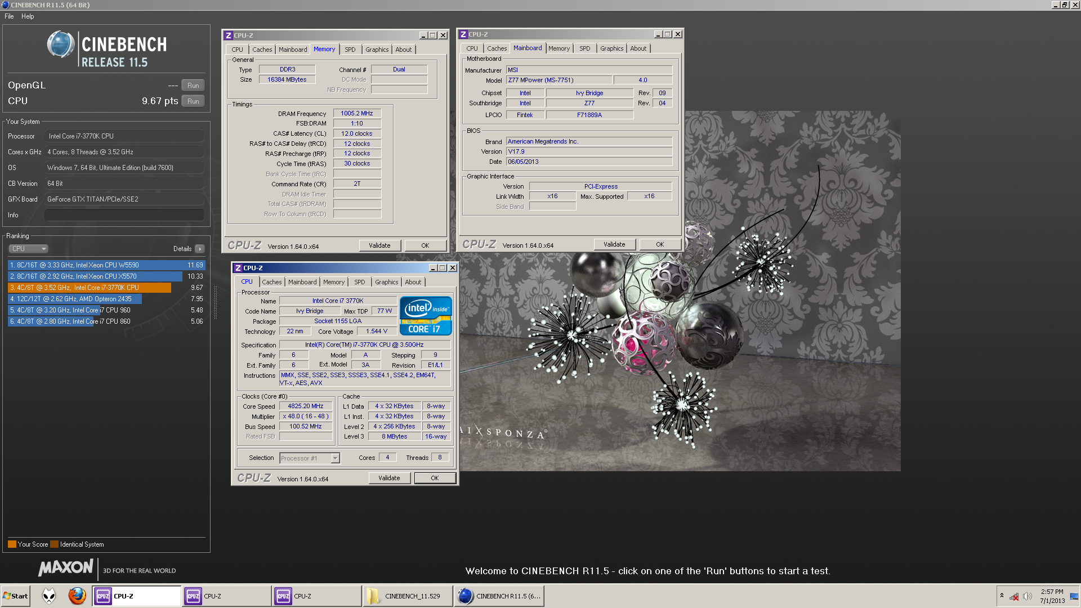Image resolution: width=1081 pixels, height=608 pixels.
Task: Switch to the active CPU-Z taskbar button
Action: pos(137,596)
